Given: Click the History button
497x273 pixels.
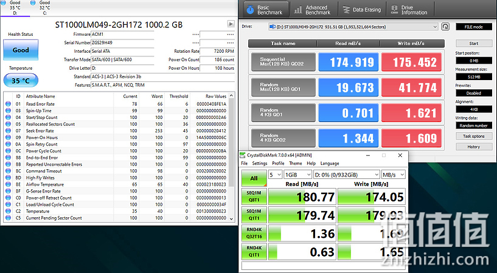Looking at the screenshot, I should coord(474,147).
